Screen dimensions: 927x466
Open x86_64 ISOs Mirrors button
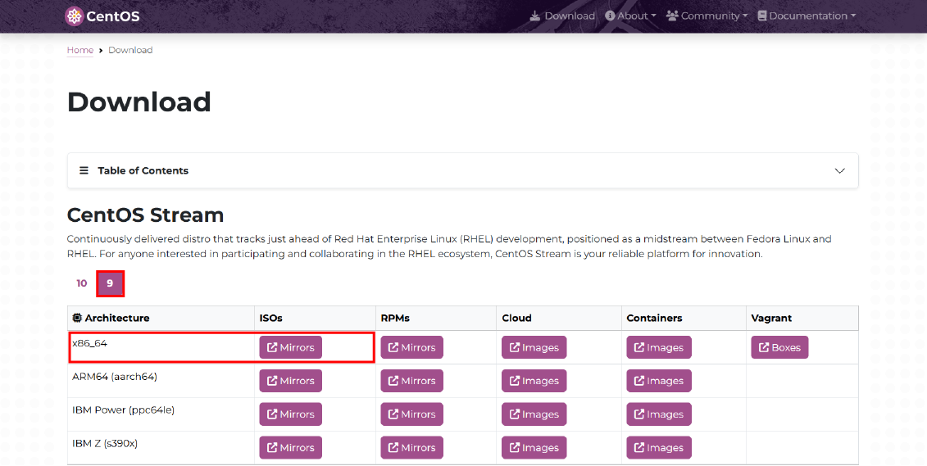coord(290,347)
